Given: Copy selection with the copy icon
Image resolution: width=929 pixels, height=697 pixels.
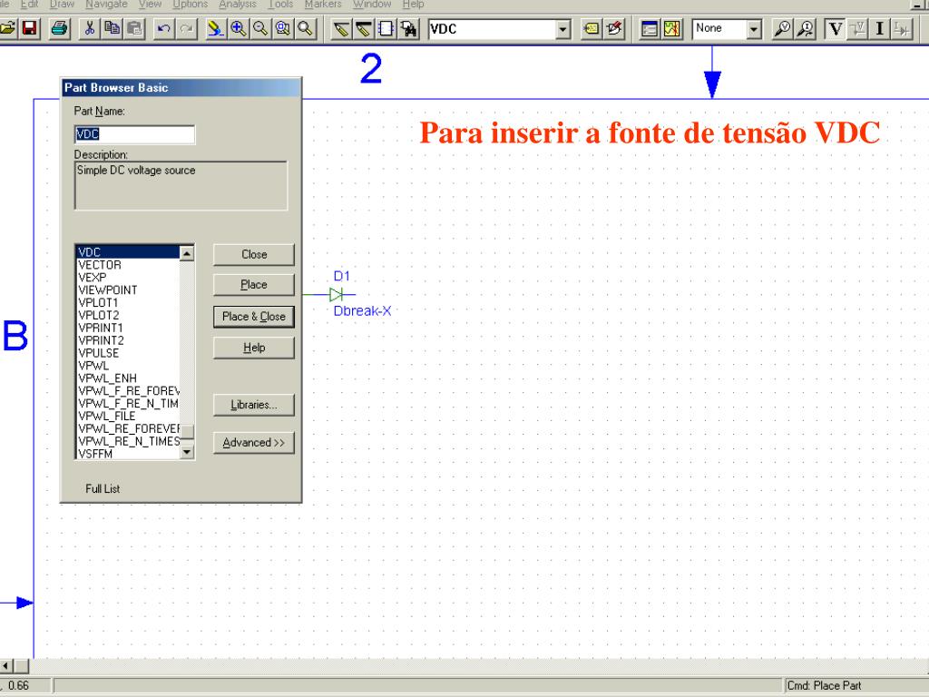Looking at the screenshot, I should tap(112, 28).
